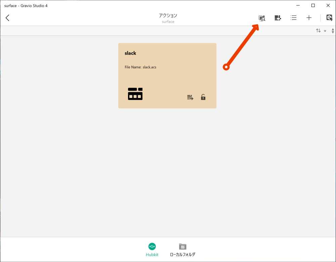Image resolution: width=336 pixels, height=262 pixels.
Task: Click the アクション title header
Action: 168,15
